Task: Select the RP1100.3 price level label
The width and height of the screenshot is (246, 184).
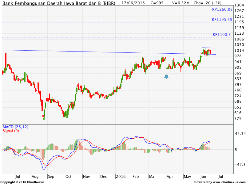Action: pos(222,34)
